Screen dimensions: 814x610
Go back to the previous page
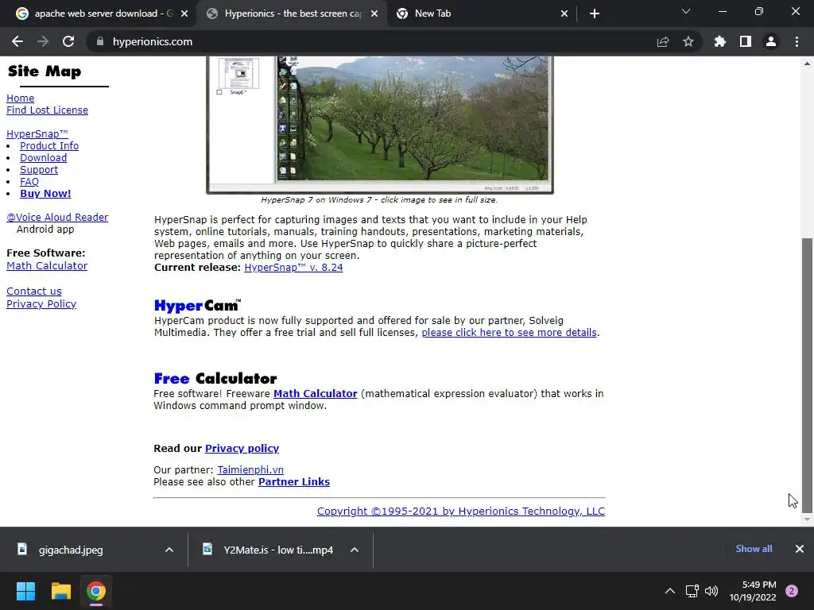[x=17, y=41]
